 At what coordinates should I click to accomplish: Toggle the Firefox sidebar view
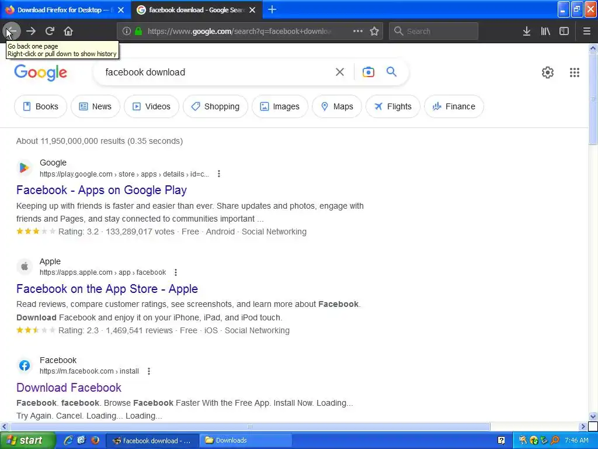pos(564,32)
